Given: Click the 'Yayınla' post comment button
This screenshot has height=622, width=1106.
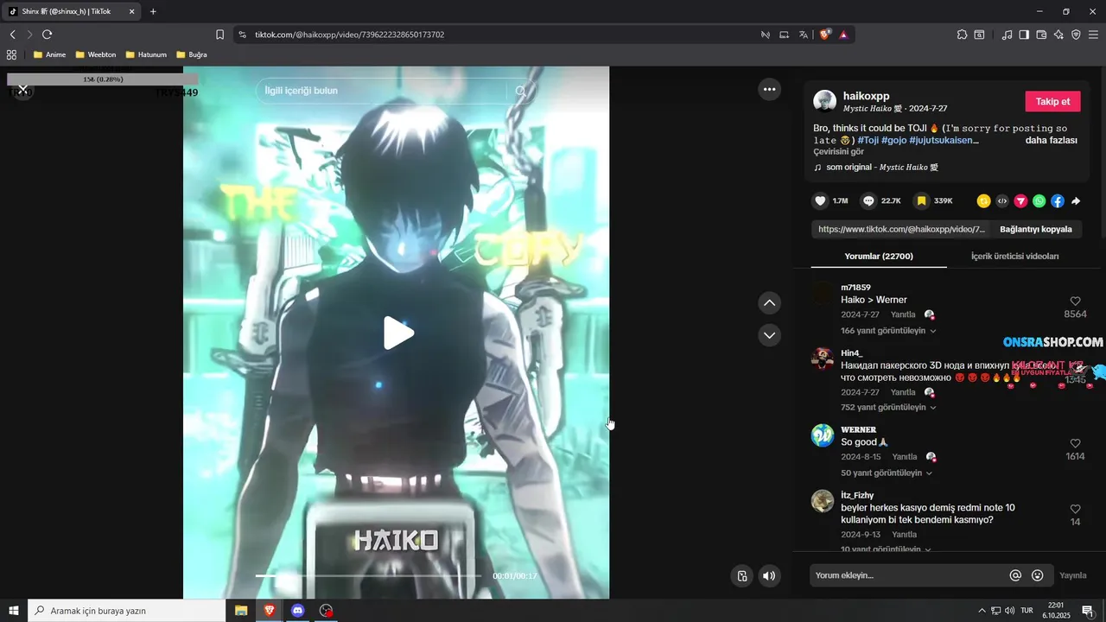Looking at the screenshot, I should click(x=1073, y=575).
